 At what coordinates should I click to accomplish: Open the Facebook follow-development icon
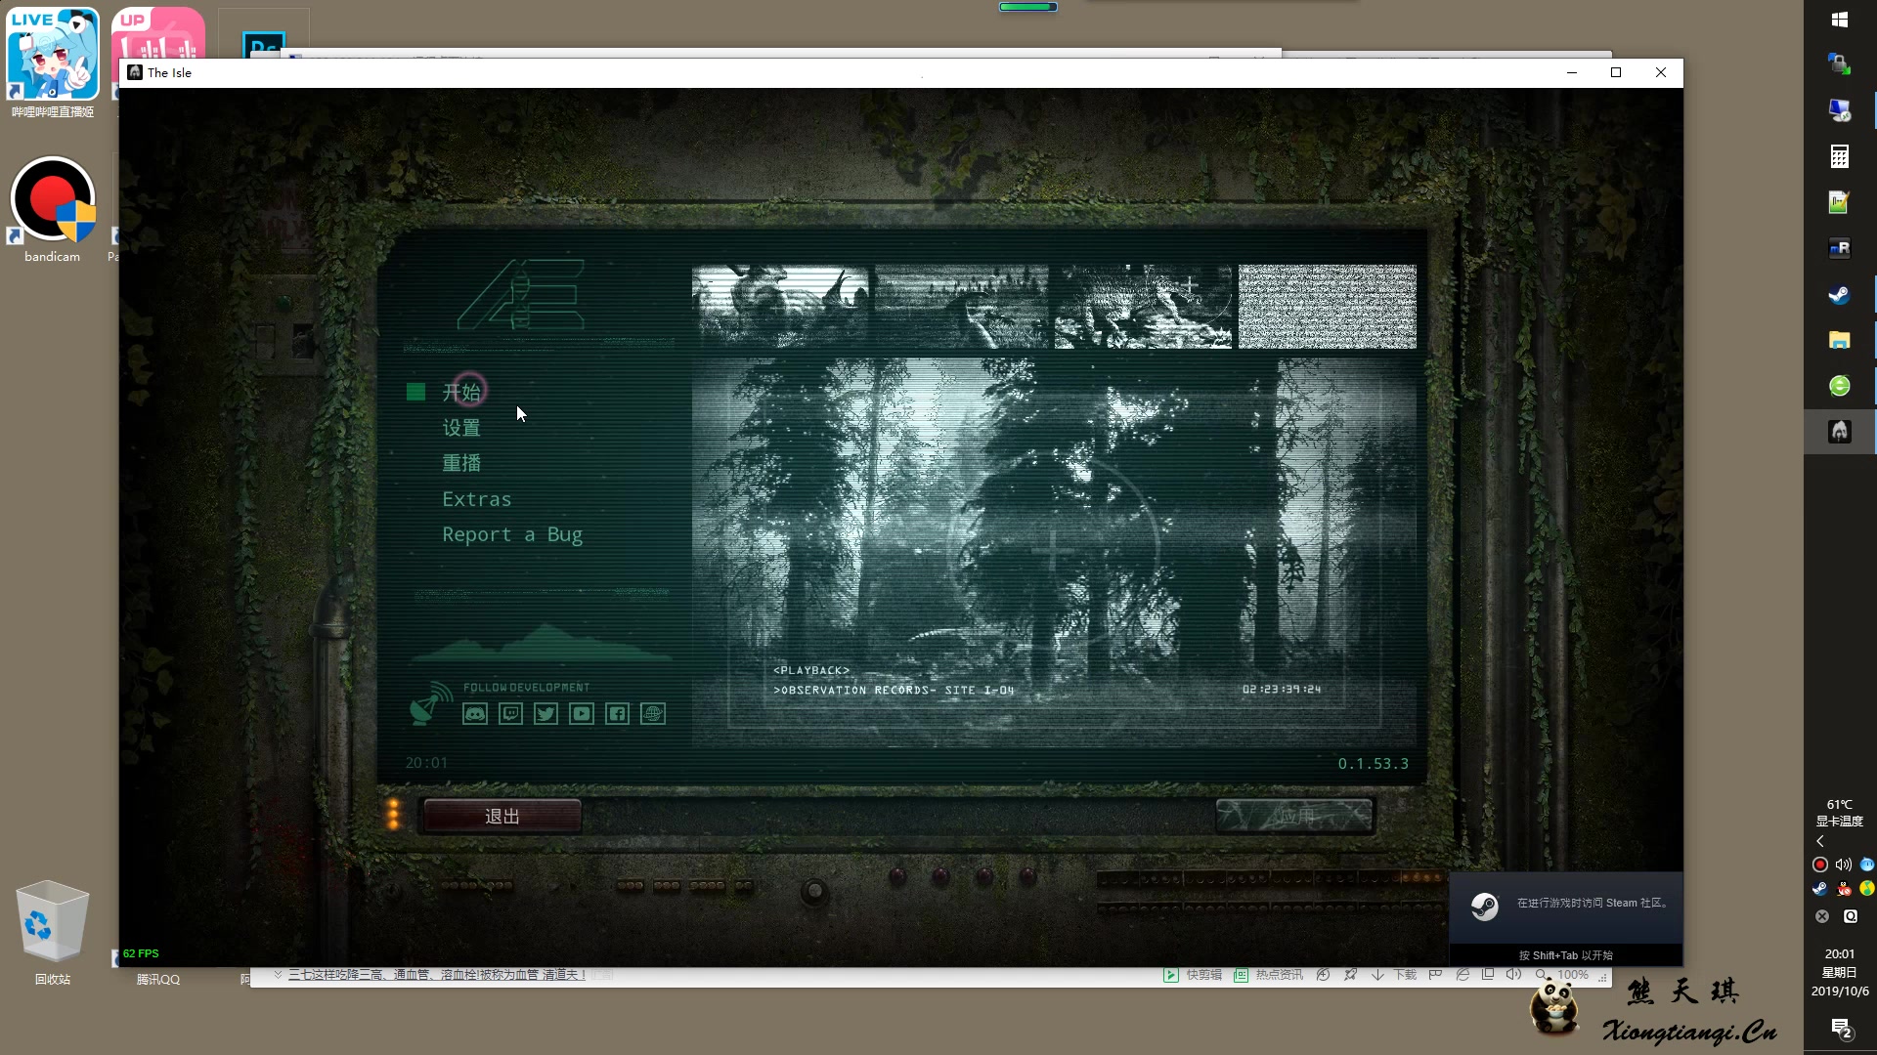click(x=617, y=714)
